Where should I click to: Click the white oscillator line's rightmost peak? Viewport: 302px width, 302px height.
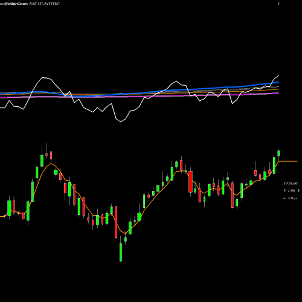[278, 75]
